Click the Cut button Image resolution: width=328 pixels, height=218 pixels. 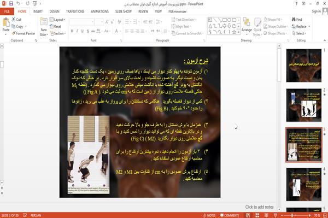[x=16, y=20]
